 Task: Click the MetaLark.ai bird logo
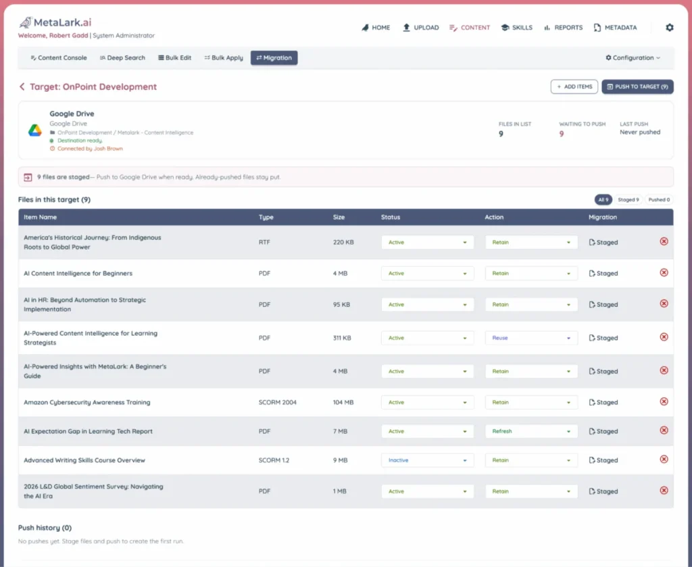(x=25, y=22)
